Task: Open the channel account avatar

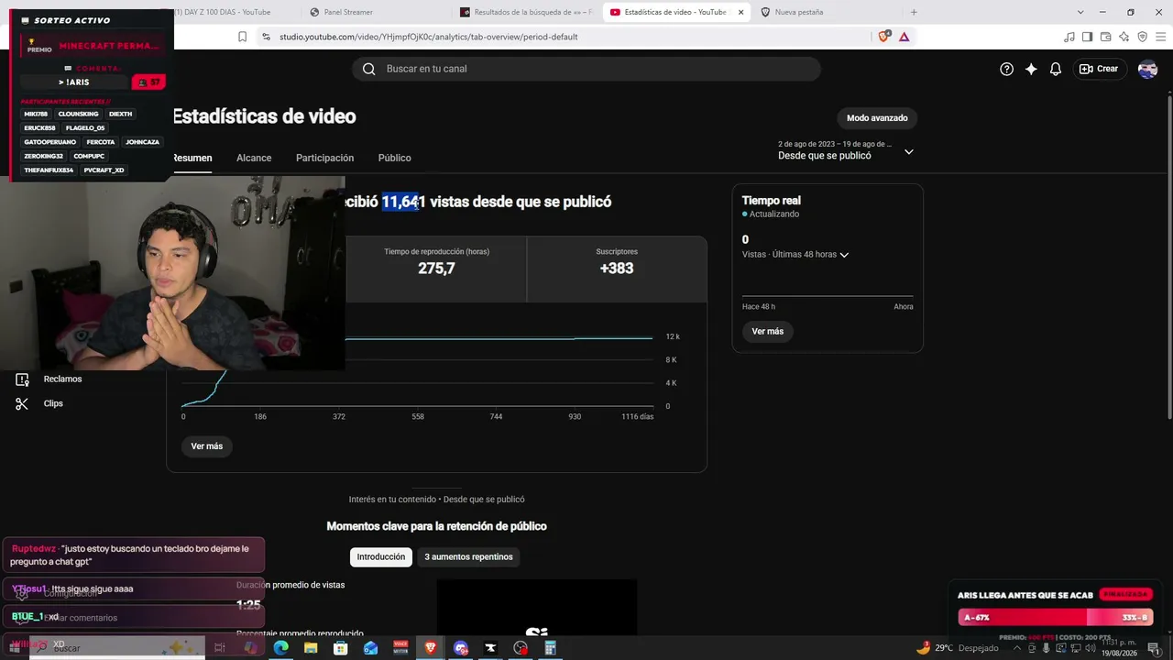Action: click(x=1147, y=69)
